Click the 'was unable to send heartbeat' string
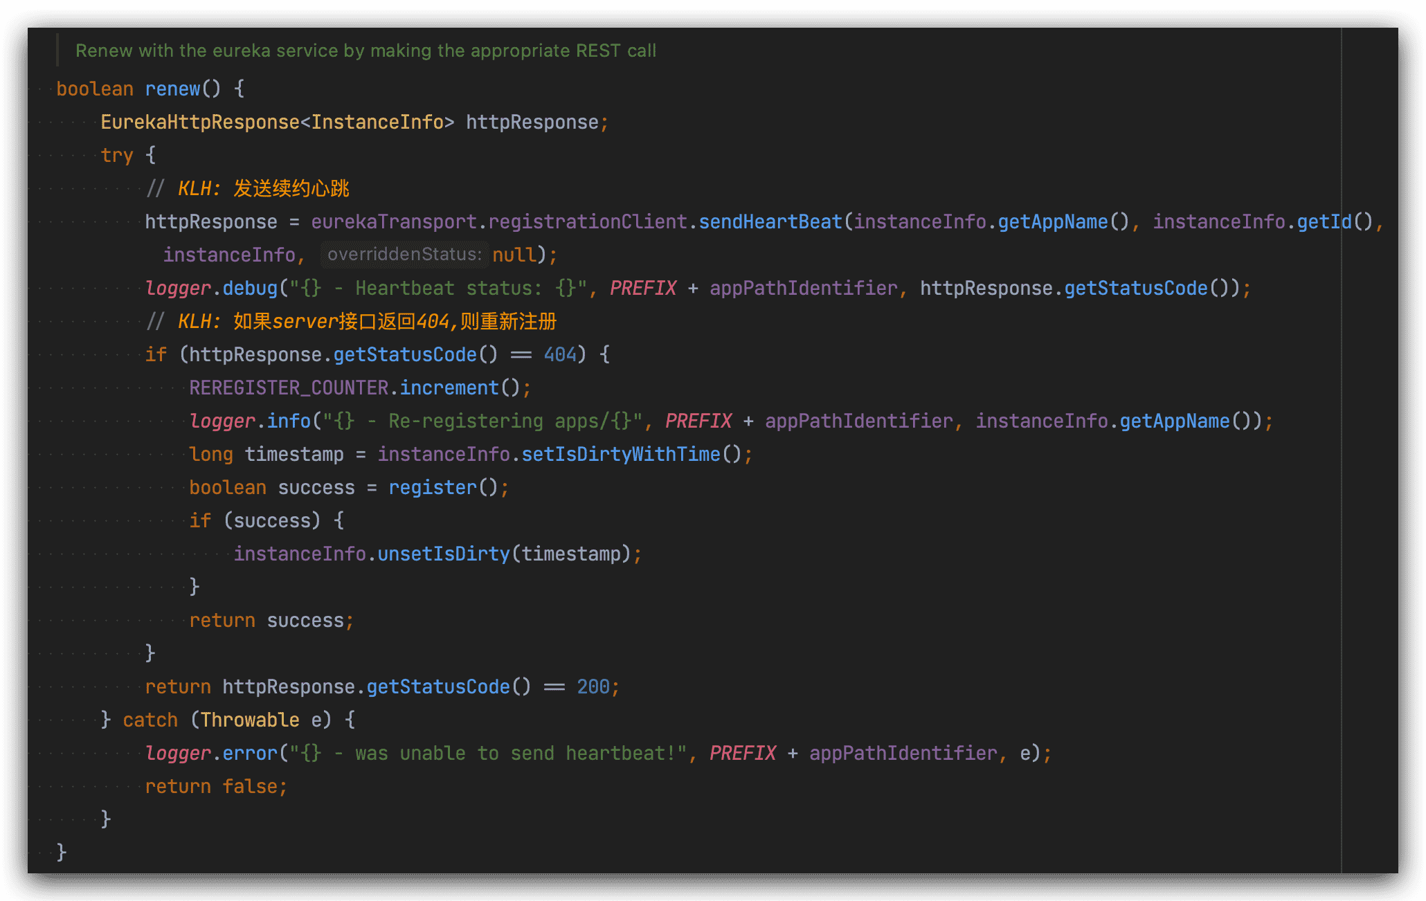This screenshot has width=1426, height=901. coord(488,753)
